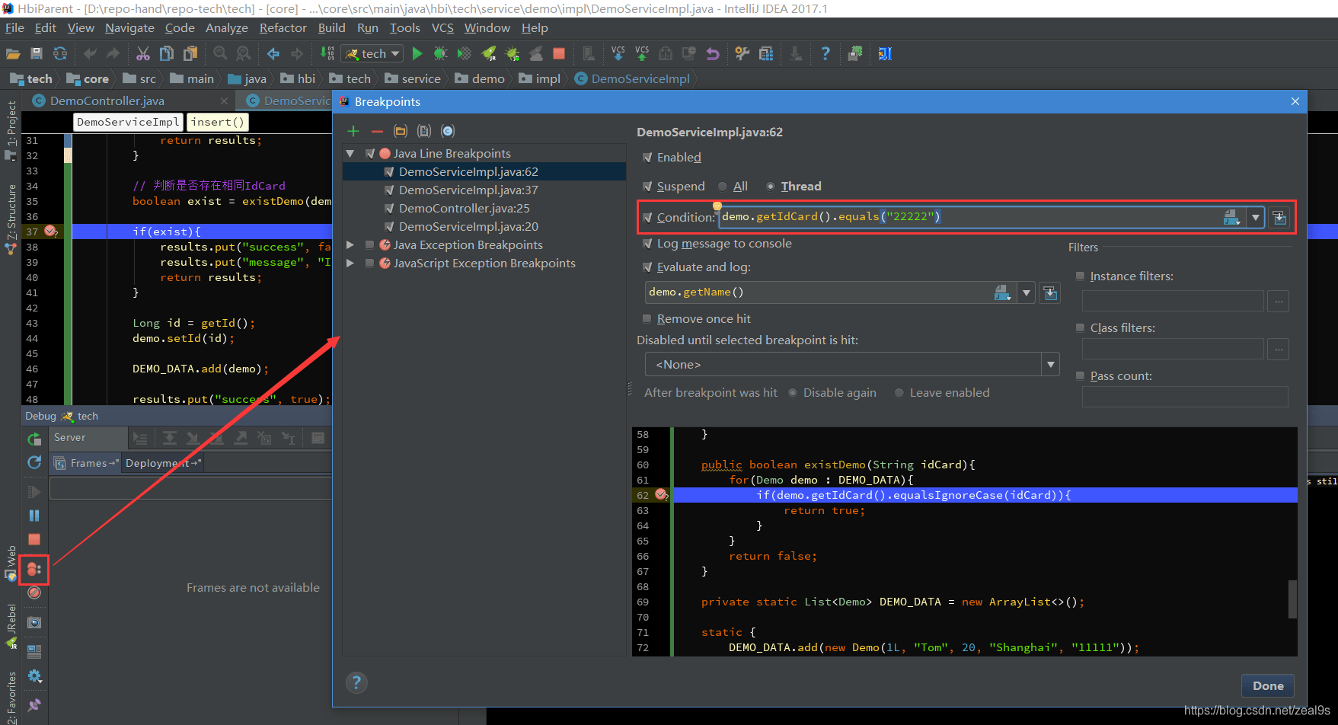Click the Done button
The height and width of the screenshot is (725, 1338).
pyautogui.click(x=1268, y=685)
